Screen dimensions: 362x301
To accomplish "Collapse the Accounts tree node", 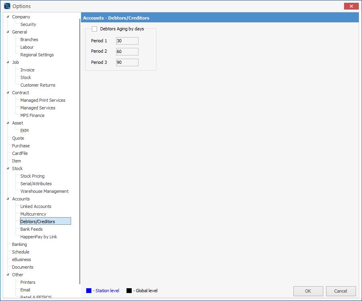I will (x=8, y=199).
